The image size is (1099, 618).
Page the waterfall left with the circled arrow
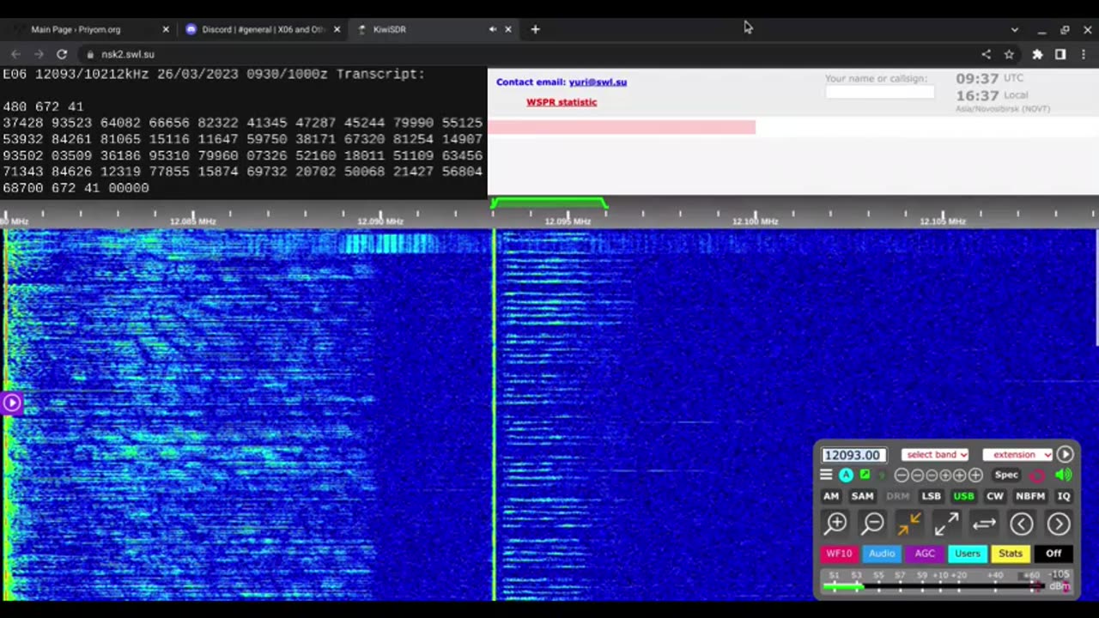(1022, 524)
